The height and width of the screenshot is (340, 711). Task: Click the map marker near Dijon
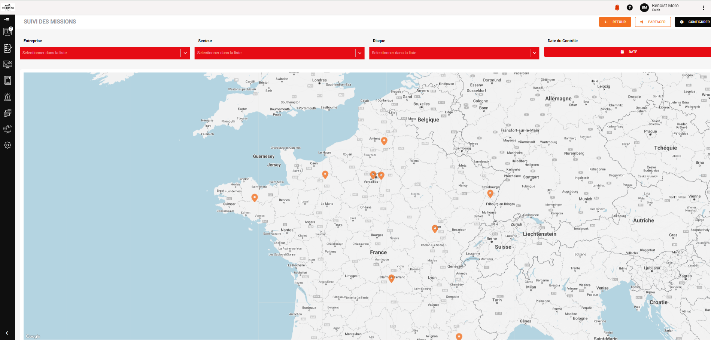[x=435, y=229]
